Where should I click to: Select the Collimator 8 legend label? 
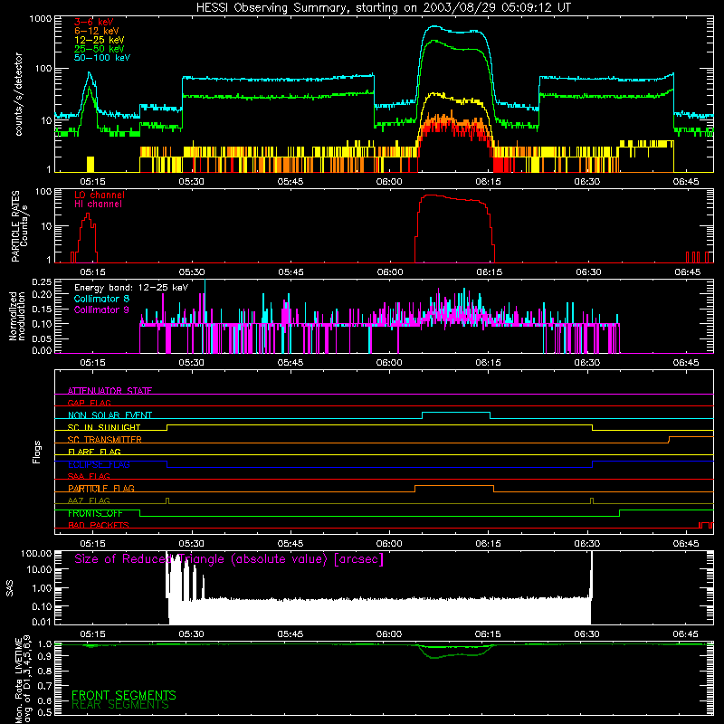tap(101, 299)
